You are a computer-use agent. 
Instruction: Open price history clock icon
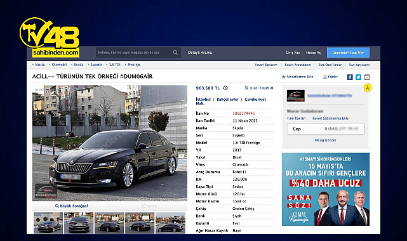pos(225,88)
